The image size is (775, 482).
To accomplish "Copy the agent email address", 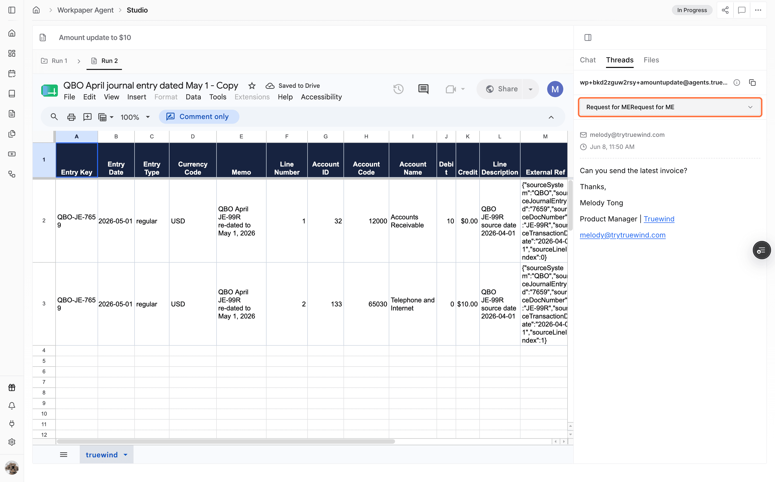I will (753, 83).
